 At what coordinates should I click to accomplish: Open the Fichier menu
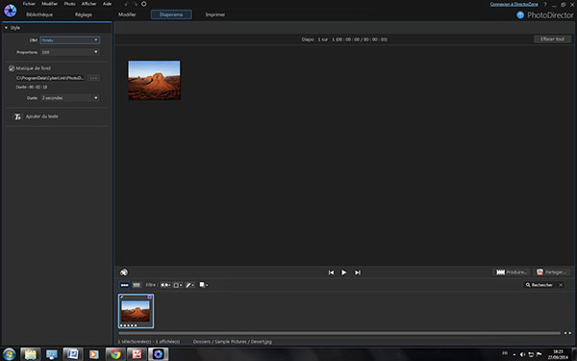pos(29,4)
